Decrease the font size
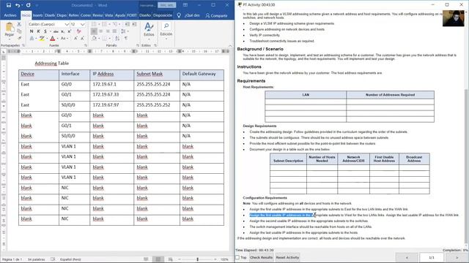This screenshot has height=263, width=469. [82, 39]
